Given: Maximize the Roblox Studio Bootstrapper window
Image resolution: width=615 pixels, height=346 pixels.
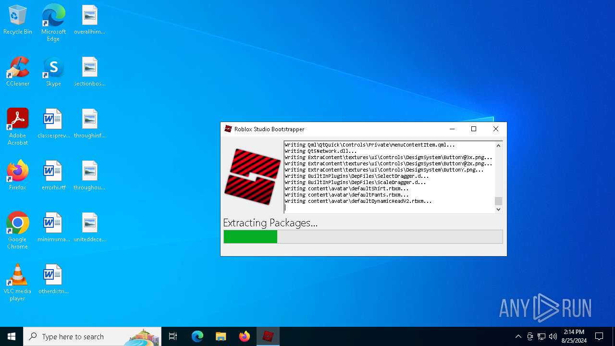Looking at the screenshot, I should pyautogui.click(x=474, y=129).
